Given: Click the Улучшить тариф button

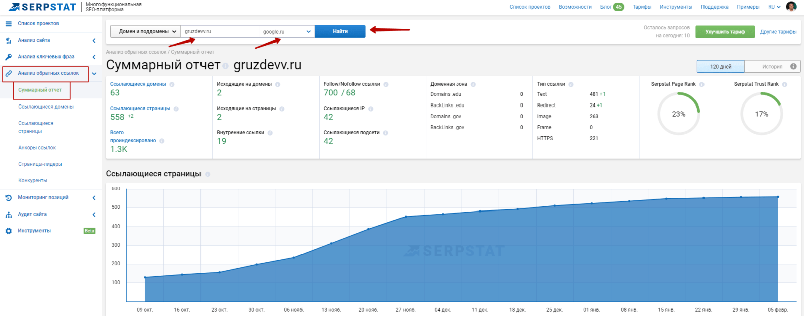Looking at the screenshot, I should [x=725, y=32].
